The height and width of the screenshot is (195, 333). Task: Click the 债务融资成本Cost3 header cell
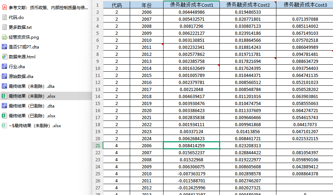click(305, 5)
